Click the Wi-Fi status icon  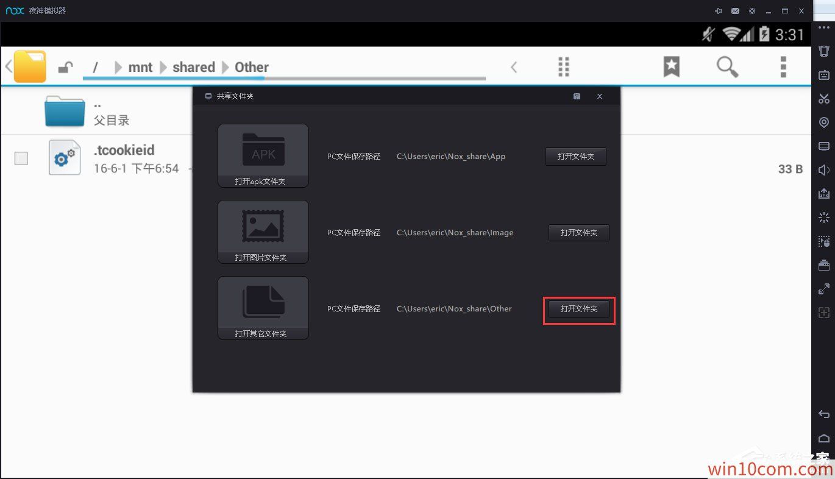731,34
